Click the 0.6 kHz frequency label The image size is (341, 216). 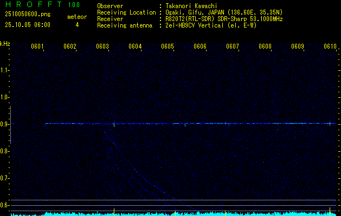tap(4, 205)
